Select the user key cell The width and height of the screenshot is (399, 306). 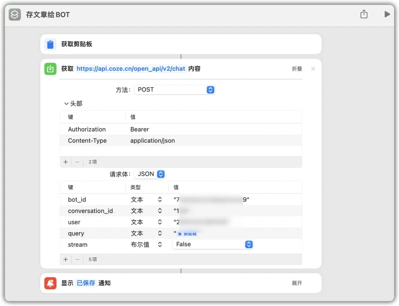(74, 222)
